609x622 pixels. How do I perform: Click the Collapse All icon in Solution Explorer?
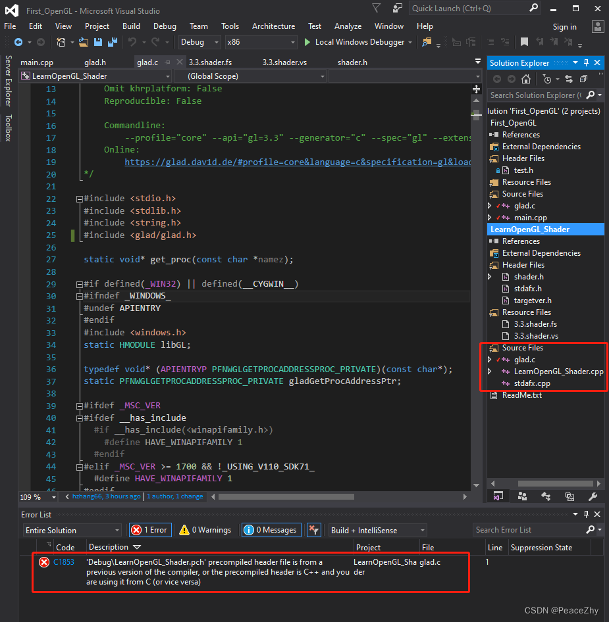point(583,79)
